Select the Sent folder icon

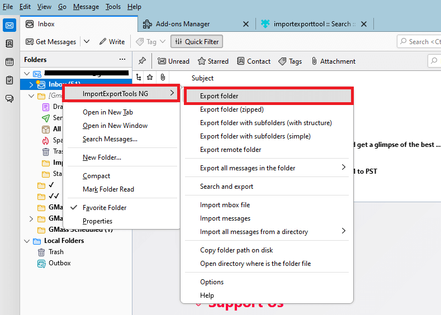[46, 118]
